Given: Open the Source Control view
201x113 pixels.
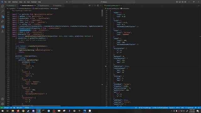Looking at the screenshot, I should point(3,16).
